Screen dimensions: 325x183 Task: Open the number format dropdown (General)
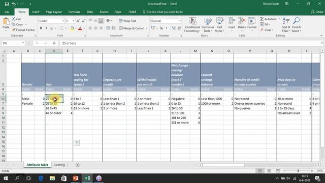180,21
